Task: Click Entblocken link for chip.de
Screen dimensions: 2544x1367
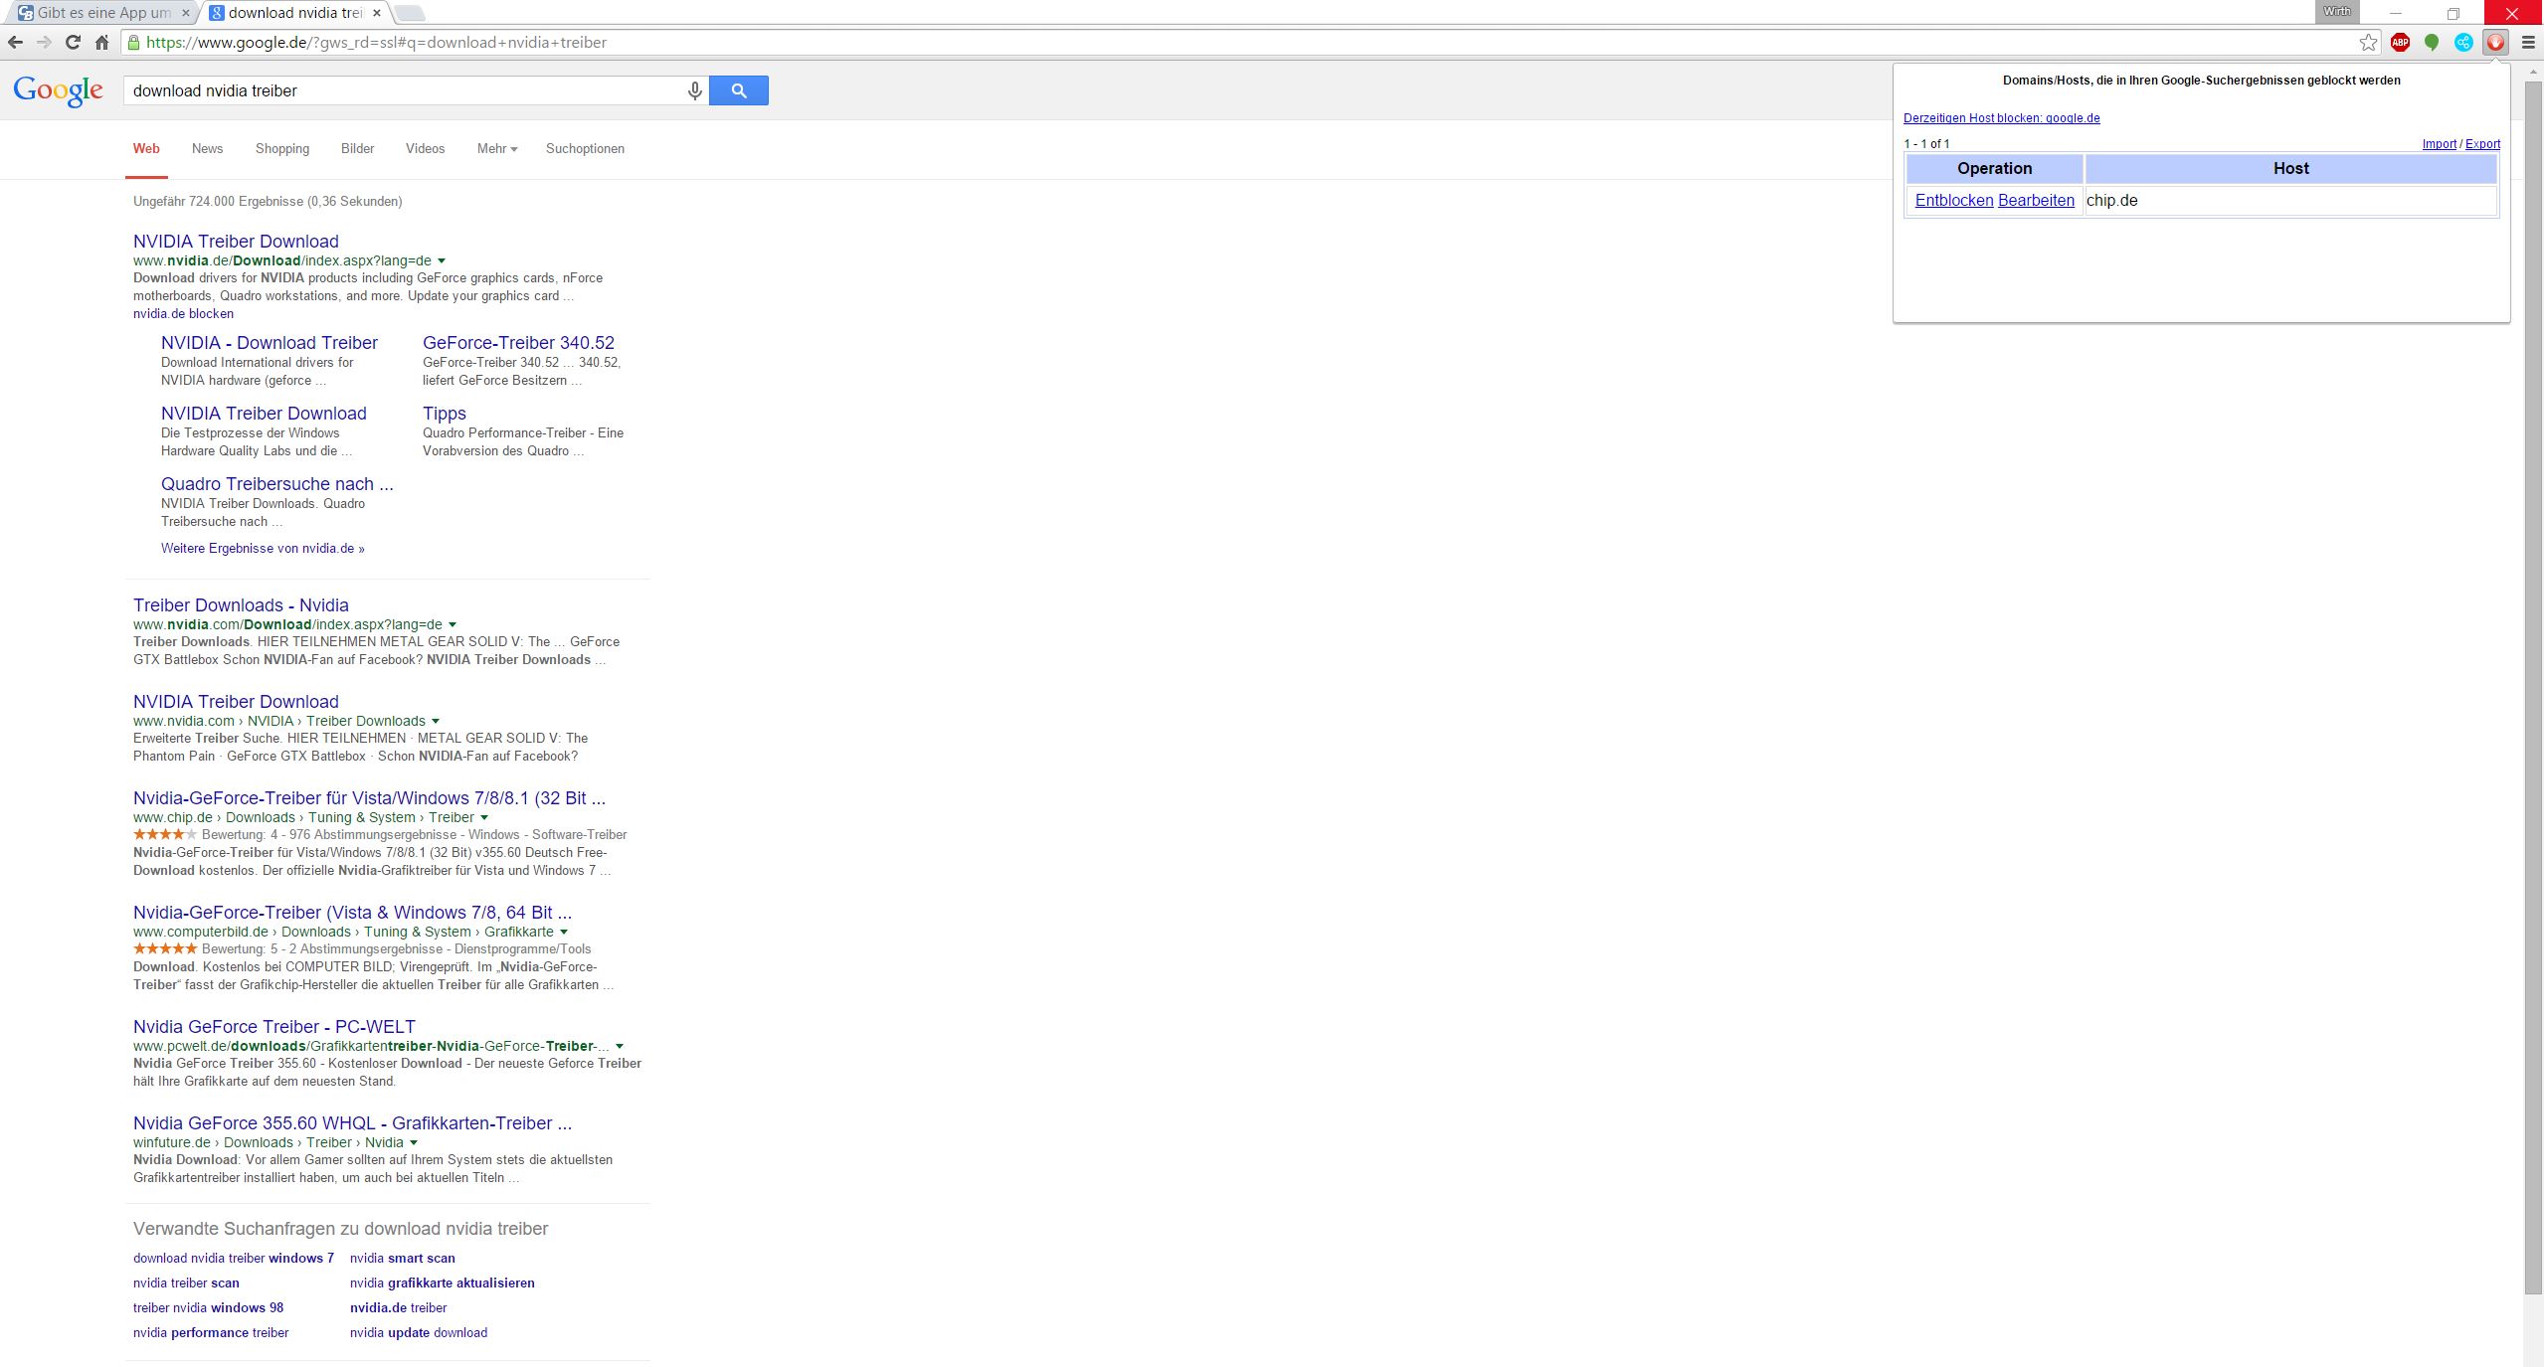Action: [1953, 200]
